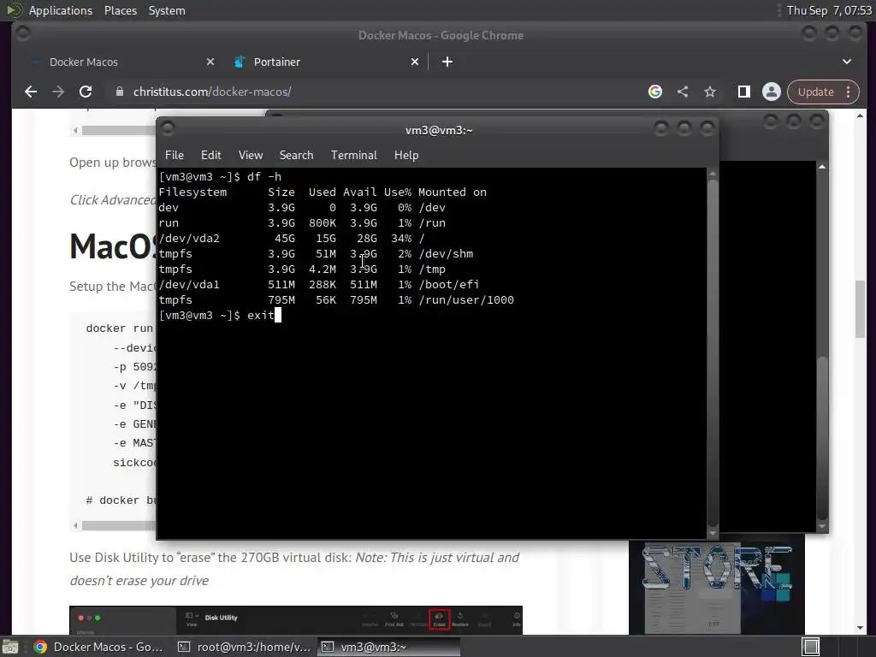Open the terminal Edit menu

click(x=210, y=156)
